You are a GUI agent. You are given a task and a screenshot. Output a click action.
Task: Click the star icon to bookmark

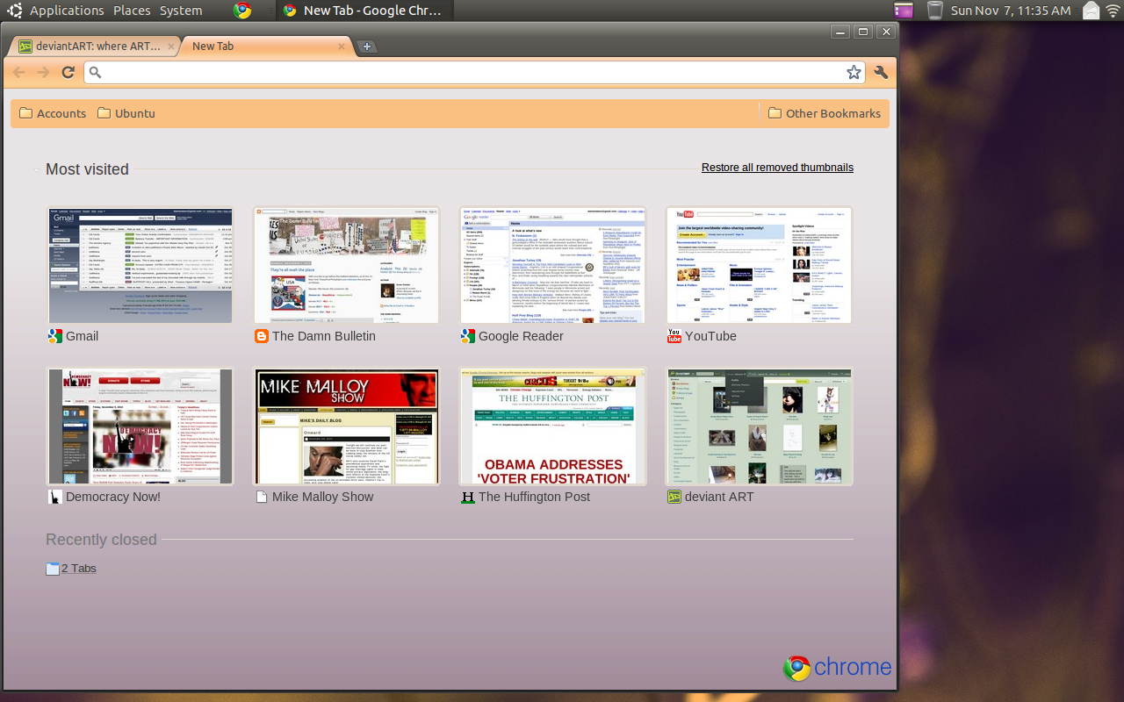point(853,72)
